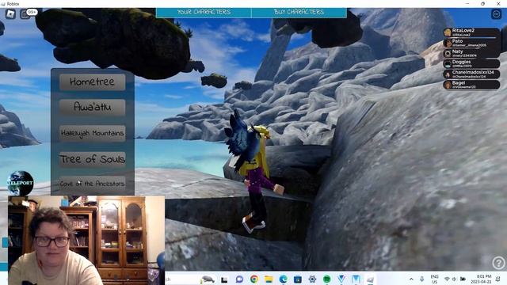Click ENG US language indicator
Viewport: 507px width, 285px height.
click(435, 279)
